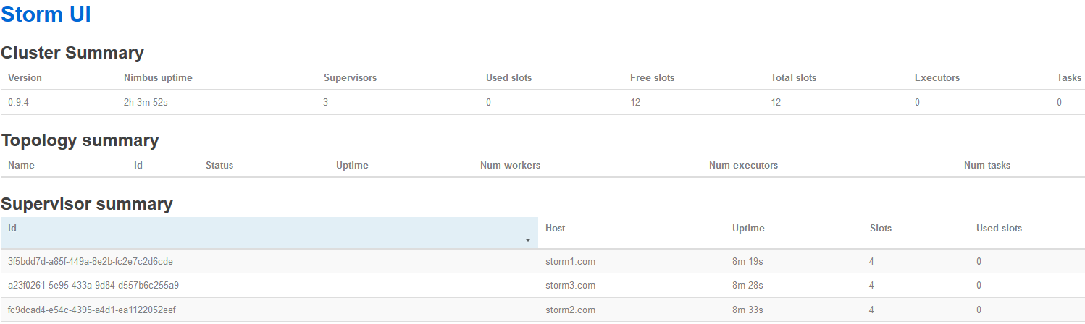
Task: Select supervisor id fc9dcad4-e54c-4395-a4d1-ea1122052eef
Action: tap(92, 310)
